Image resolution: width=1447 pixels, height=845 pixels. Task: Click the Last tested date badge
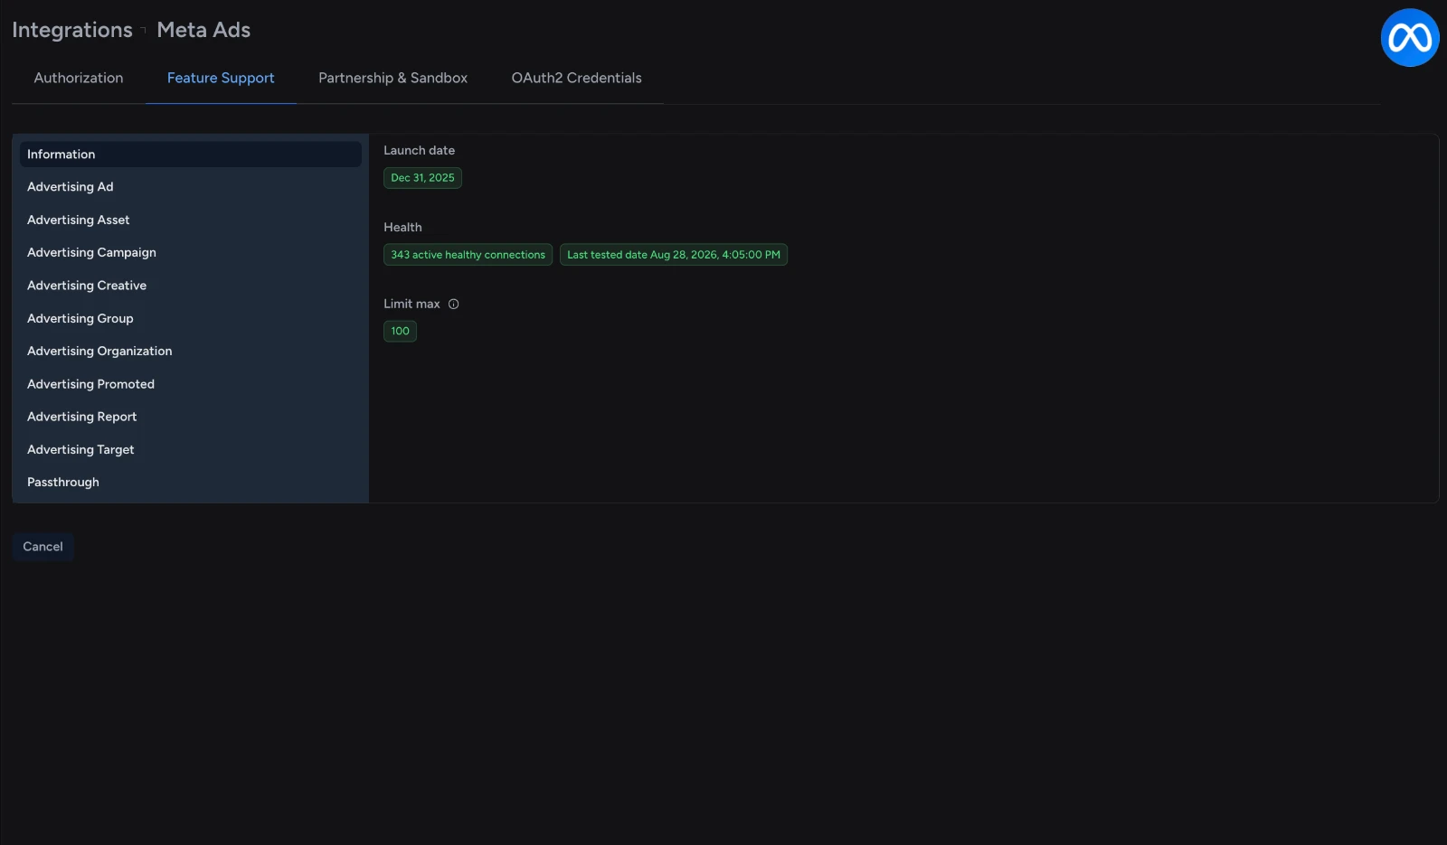point(673,255)
